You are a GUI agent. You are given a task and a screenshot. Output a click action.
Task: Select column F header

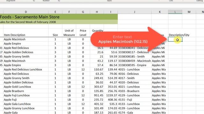click(x=69, y=12)
